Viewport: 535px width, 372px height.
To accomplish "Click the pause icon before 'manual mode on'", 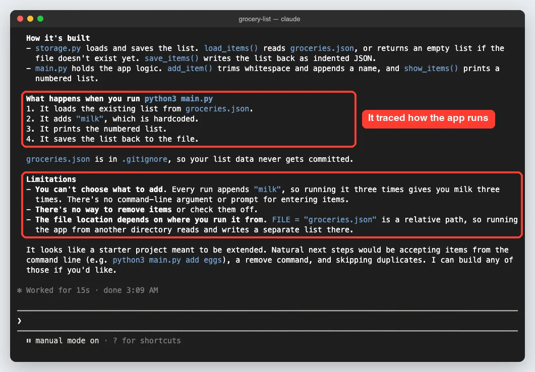I will [29, 341].
